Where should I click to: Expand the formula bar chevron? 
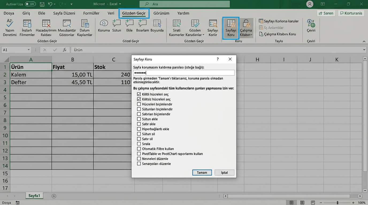point(364,50)
